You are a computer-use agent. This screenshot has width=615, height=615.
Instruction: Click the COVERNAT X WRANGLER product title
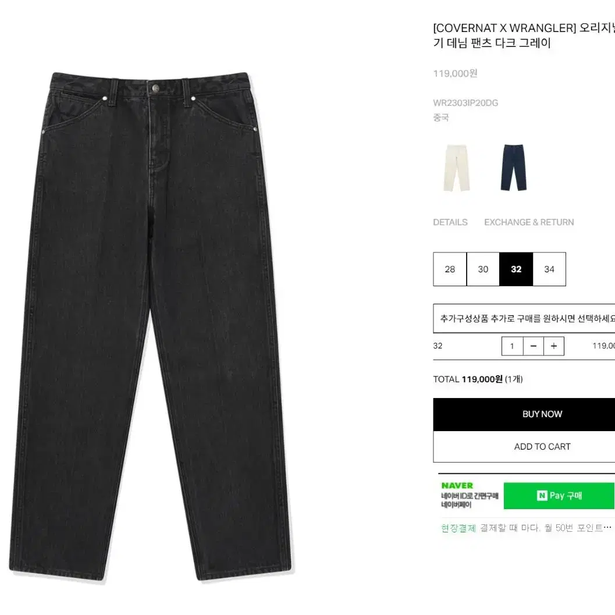tap(524, 35)
